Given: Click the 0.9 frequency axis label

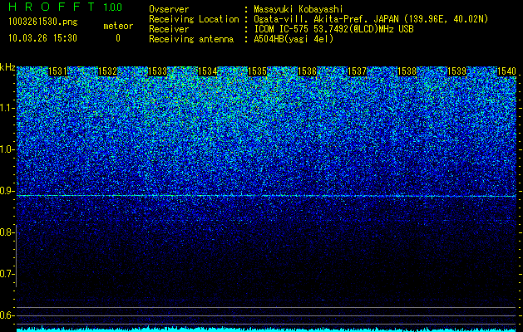Looking at the screenshot, I should click(7, 191).
